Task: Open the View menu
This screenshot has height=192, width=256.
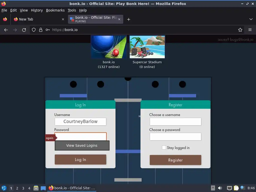Action: [24, 10]
